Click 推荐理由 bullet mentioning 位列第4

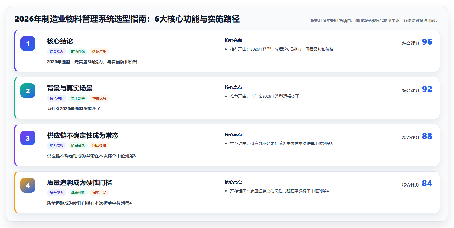pos(280,191)
